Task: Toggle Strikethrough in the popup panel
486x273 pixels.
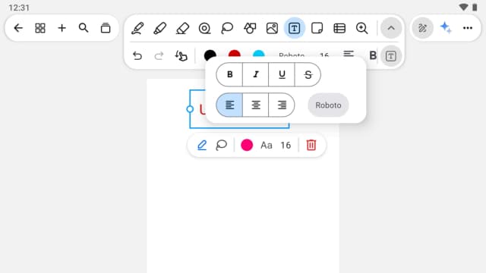Action: (308, 74)
